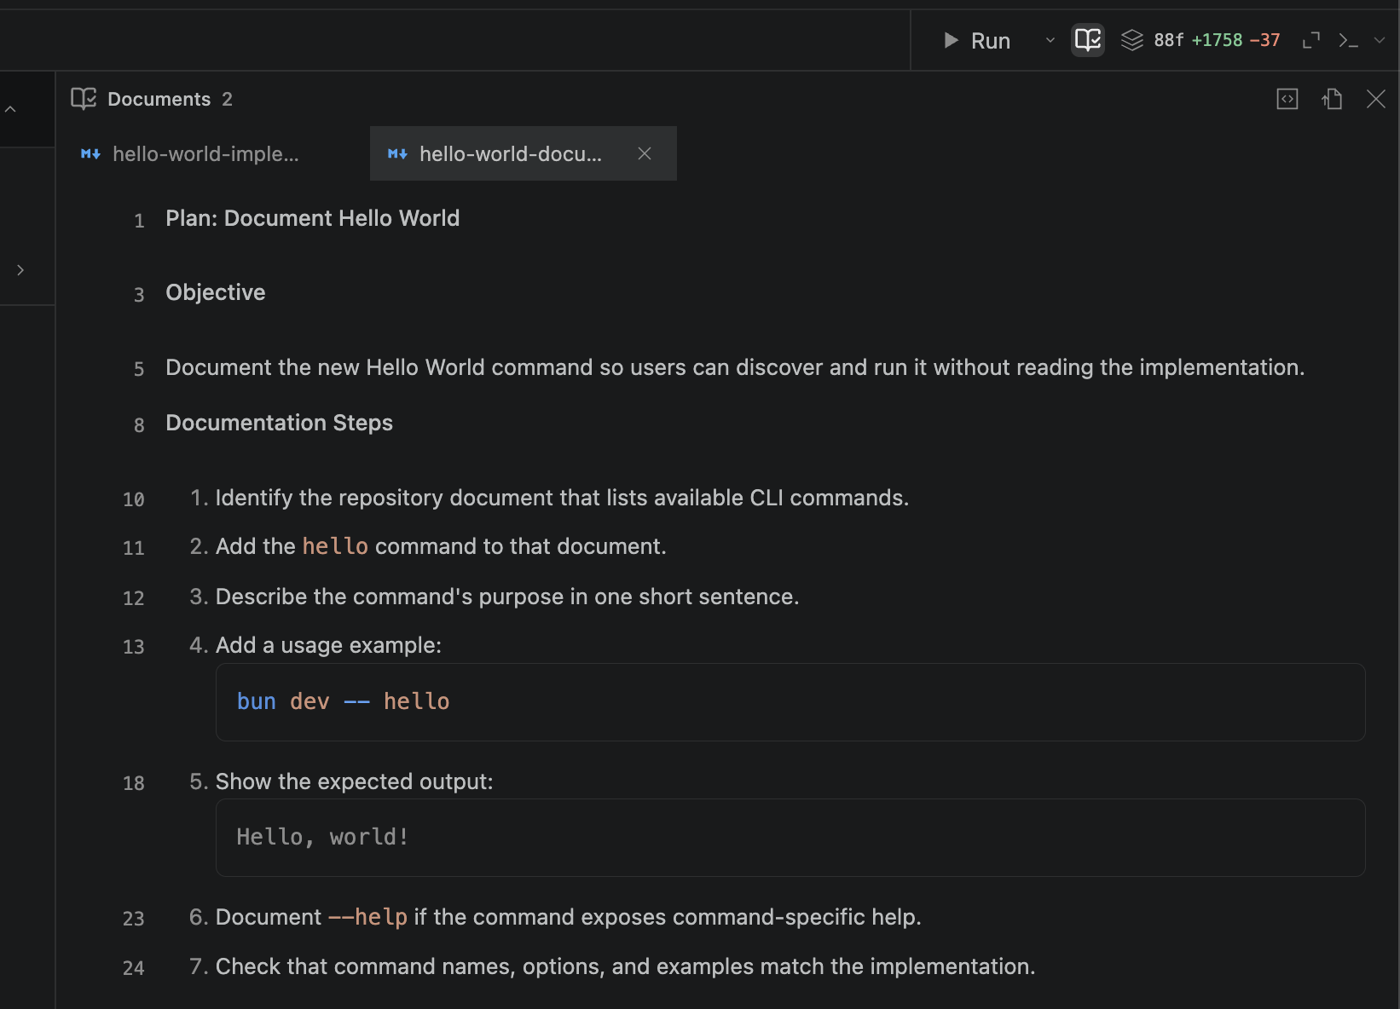The height and width of the screenshot is (1009, 1400).
Task: Toggle the Documents panel book icon in toolbar
Action: (x=1088, y=40)
